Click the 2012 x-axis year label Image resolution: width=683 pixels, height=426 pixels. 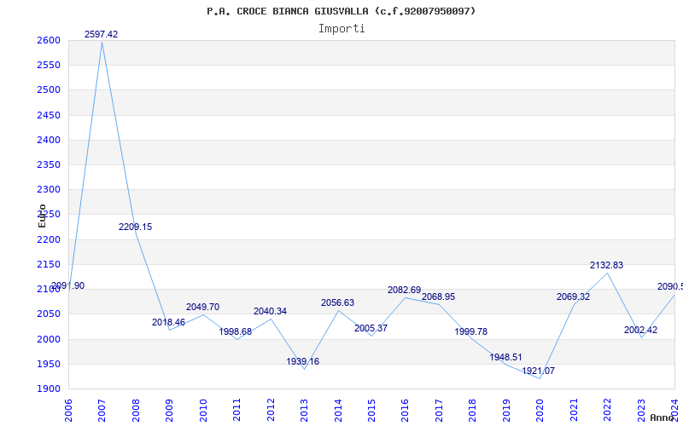coord(271,411)
